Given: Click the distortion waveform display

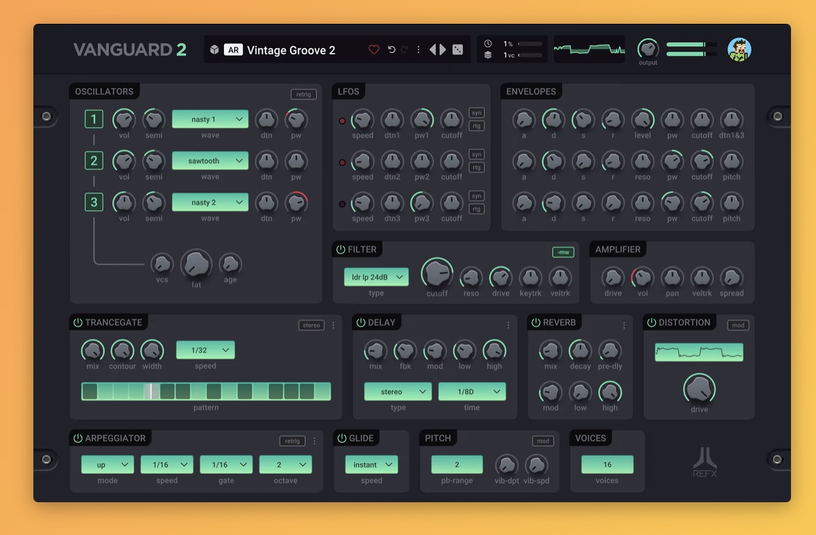Looking at the screenshot, I should tap(699, 352).
